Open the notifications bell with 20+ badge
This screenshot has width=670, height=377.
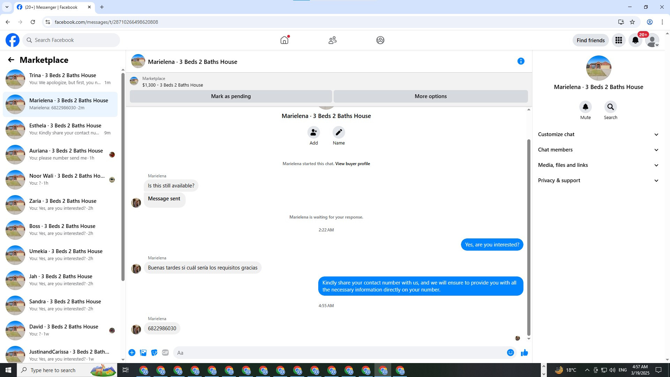pyautogui.click(x=635, y=40)
